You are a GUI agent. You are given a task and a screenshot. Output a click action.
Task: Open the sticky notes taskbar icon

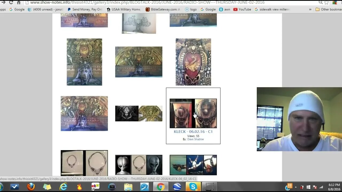(x=47, y=187)
